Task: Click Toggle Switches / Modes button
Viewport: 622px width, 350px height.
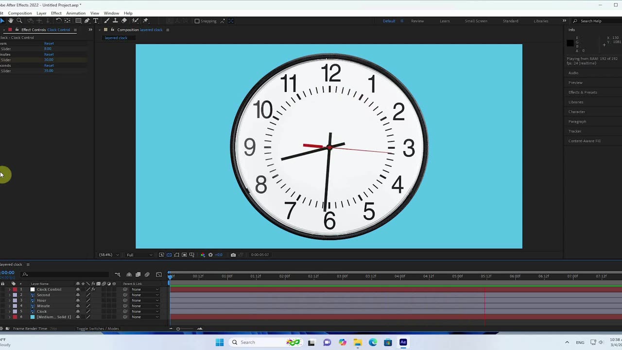Action: (98, 329)
